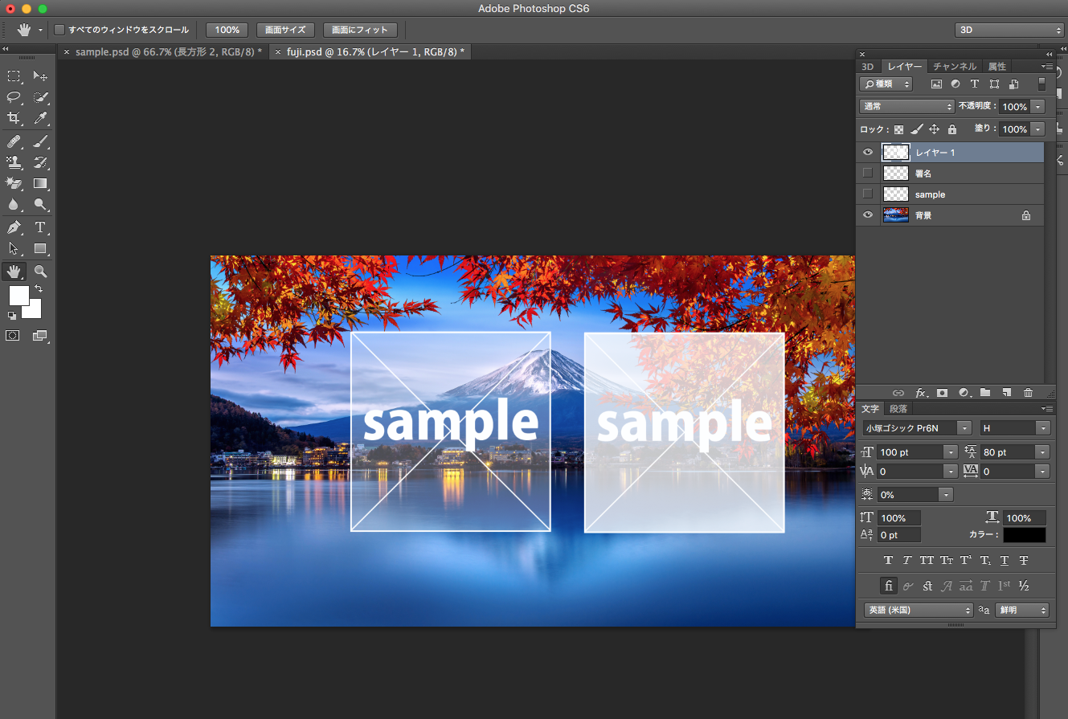Toggle lock image pixels brush icon

917,129
